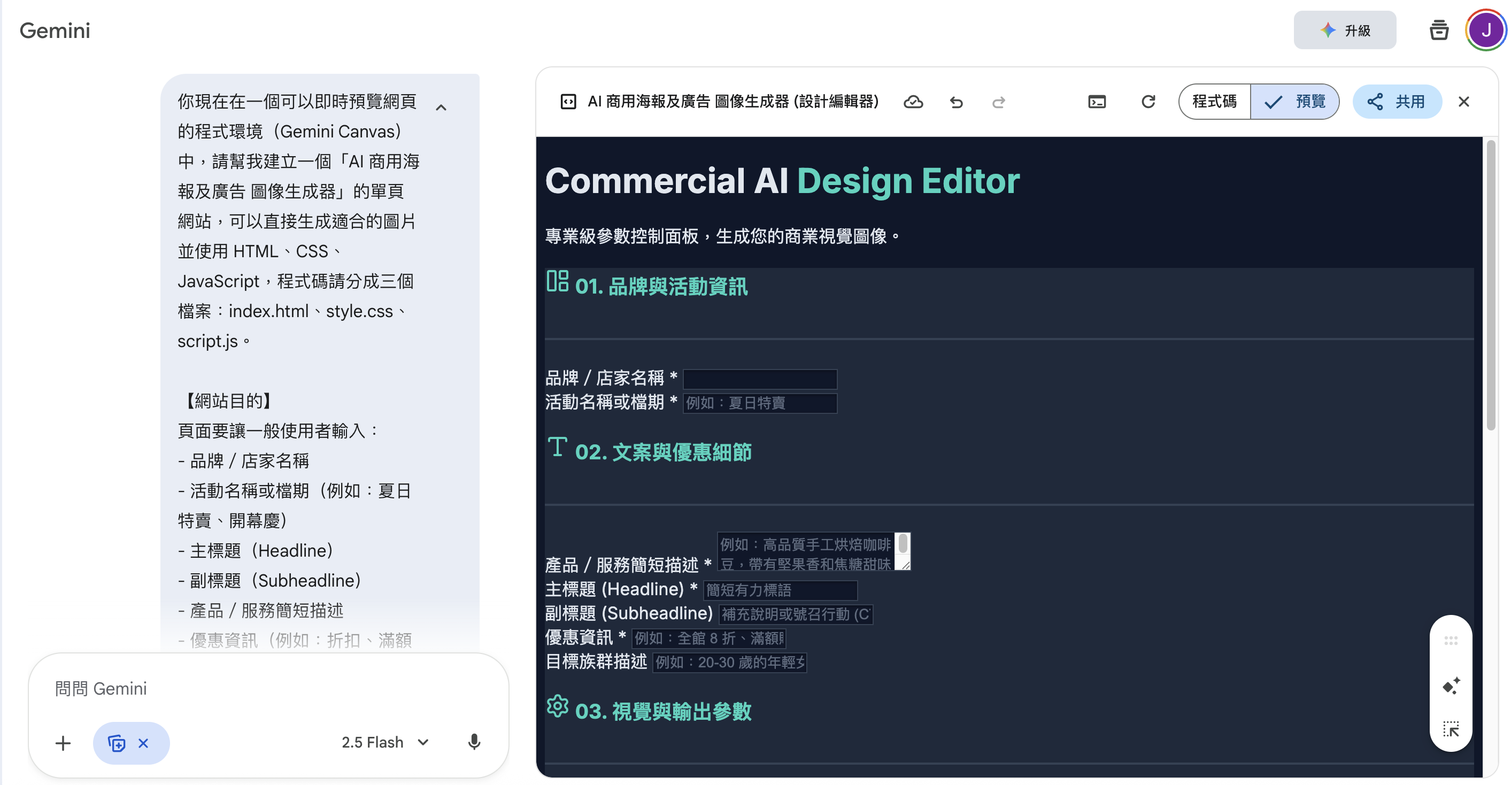This screenshot has height=785, width=1511.
Task: Open the console terminal icon
Action: (x=1097, y=102)
